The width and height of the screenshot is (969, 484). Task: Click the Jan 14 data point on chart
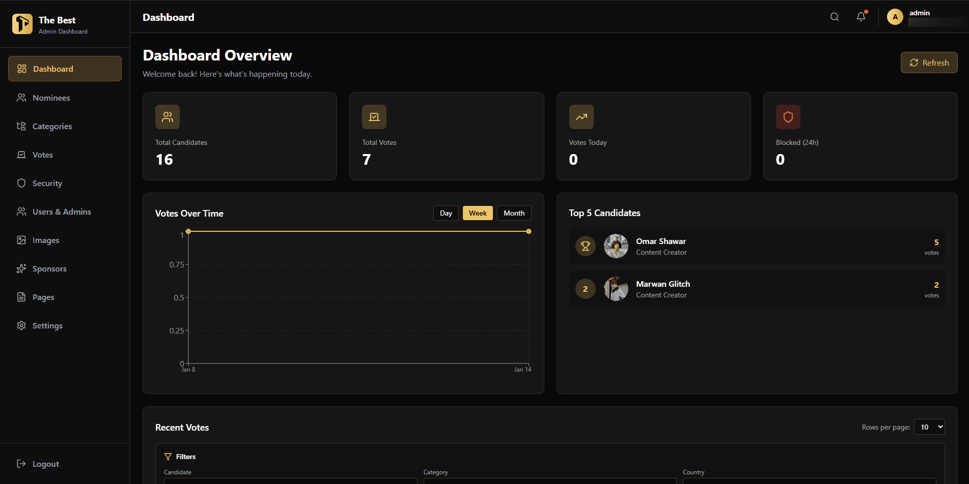(529, 231)
